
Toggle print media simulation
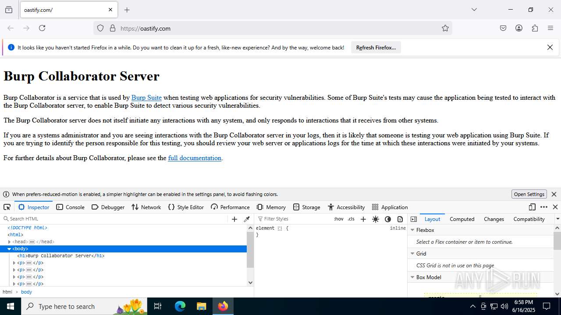(400, 219)
